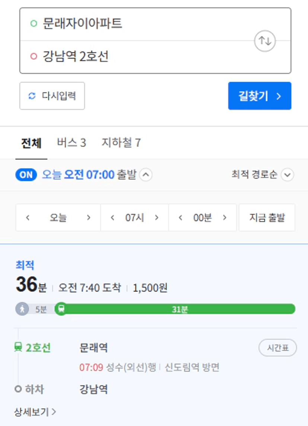This screenshot has height=426, width=308.
Task: Click the refresh icon beside 다시입력
Action: click(x=32, y=96)
